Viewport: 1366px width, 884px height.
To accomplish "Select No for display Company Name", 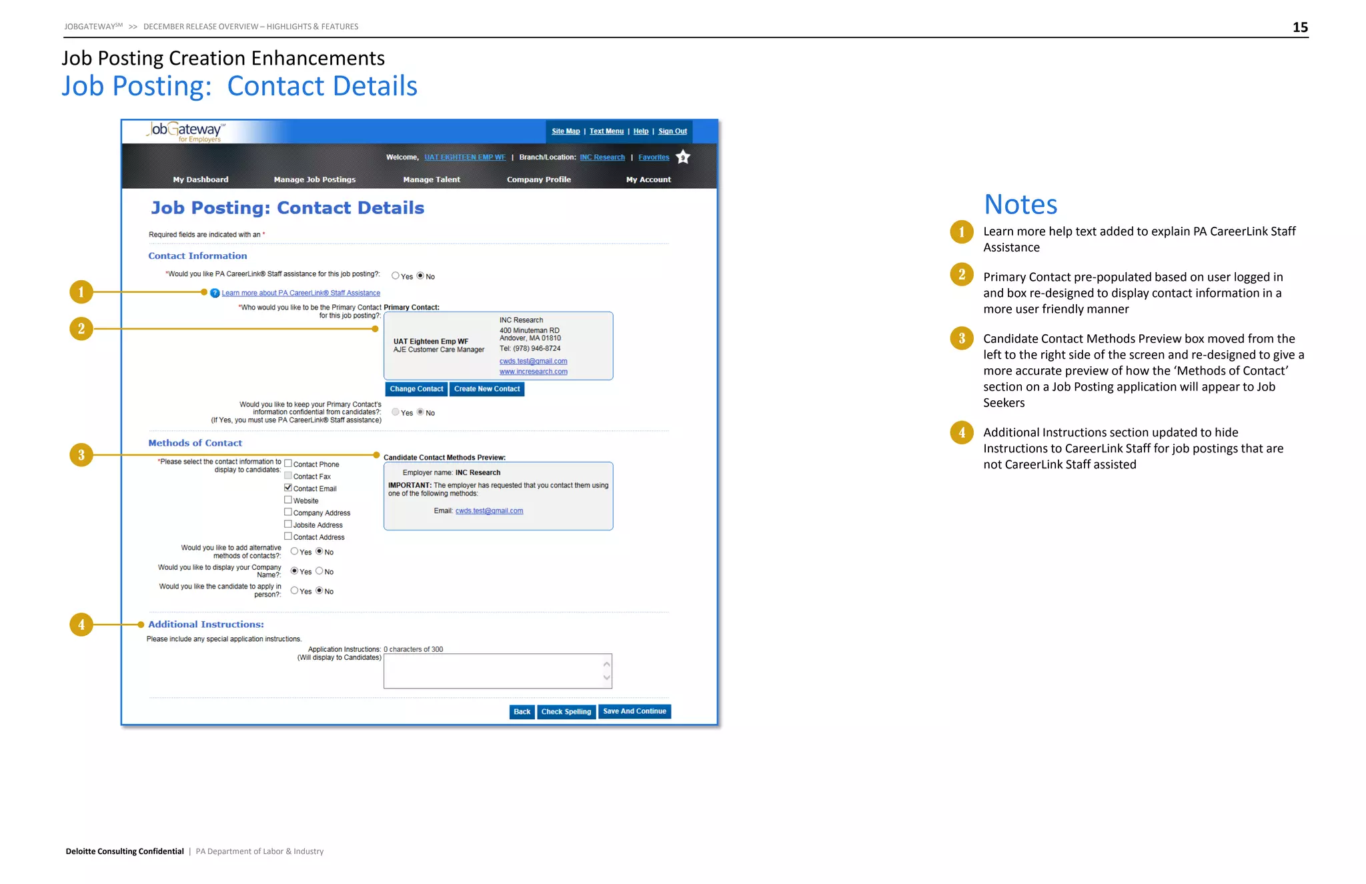I will pyautogui.click(x=319, y=571).
